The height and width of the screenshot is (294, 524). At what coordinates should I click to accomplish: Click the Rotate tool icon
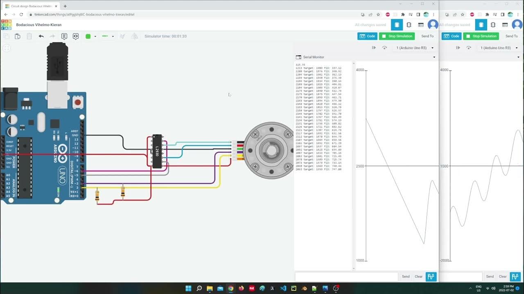point(122,36)
